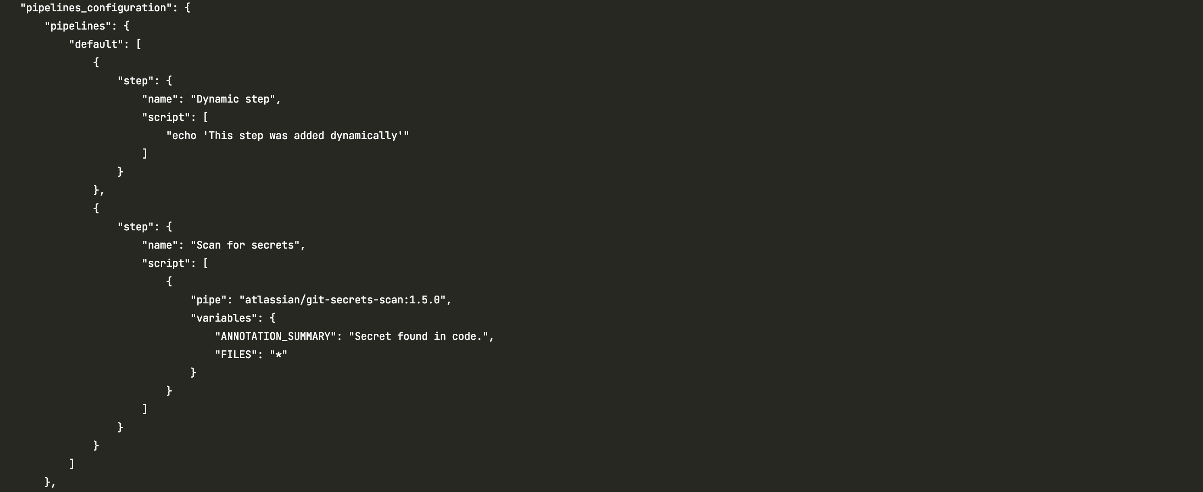The width and height of the screenshot is (1203, 492).
Task: Click the "*" value after FILES
Action: 278,355
